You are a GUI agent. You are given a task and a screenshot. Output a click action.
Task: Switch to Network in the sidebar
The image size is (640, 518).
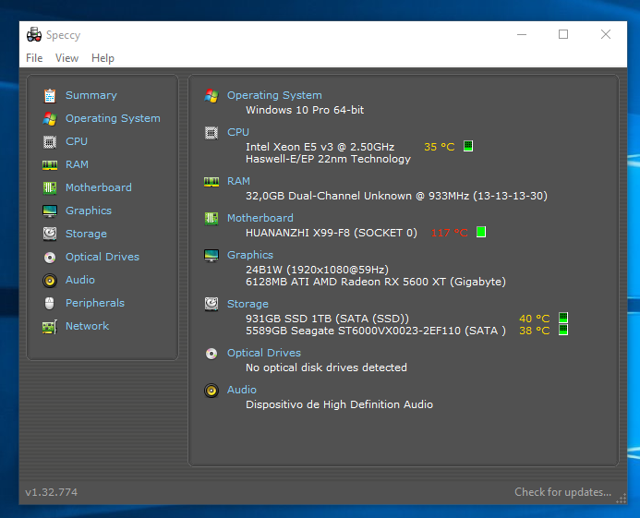88,326
